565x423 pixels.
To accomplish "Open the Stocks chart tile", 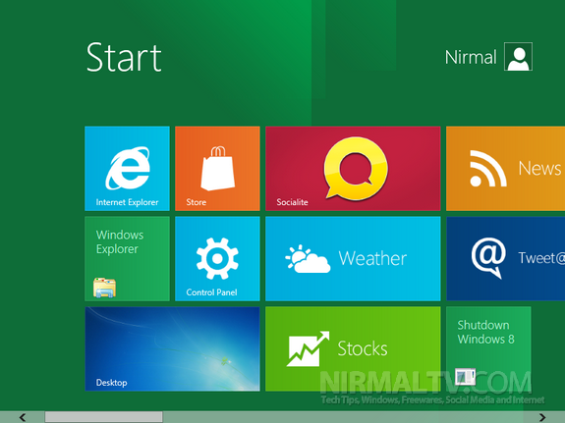I will pos(353,348).
